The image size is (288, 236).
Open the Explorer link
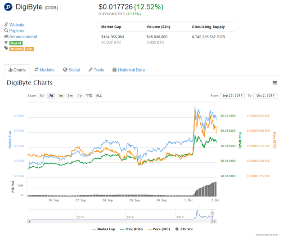(x=17, y=31)
